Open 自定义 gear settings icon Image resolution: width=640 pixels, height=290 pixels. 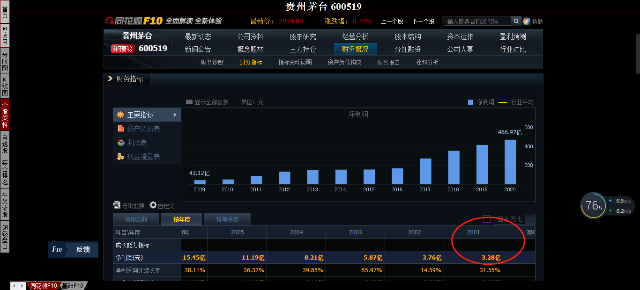(153, 205)
